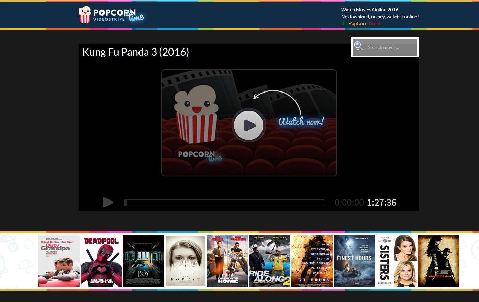Click the It's PopCorn Time! text

click(x=361, y=23)
